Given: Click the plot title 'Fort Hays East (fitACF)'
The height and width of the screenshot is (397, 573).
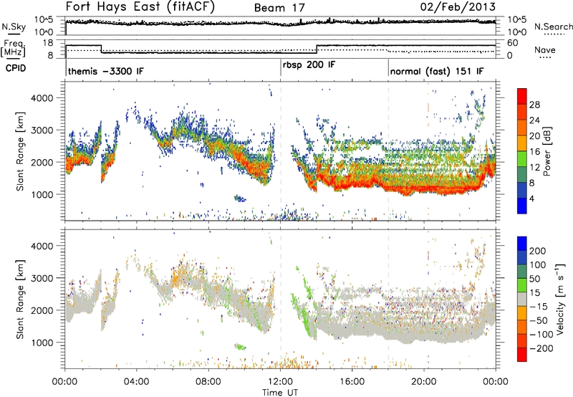Looking at the screenshot, I should pos(140,6).
